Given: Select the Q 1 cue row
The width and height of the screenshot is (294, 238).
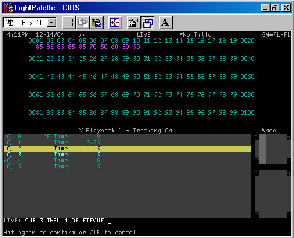Looking at the screenshot, I should coord(128,143).
